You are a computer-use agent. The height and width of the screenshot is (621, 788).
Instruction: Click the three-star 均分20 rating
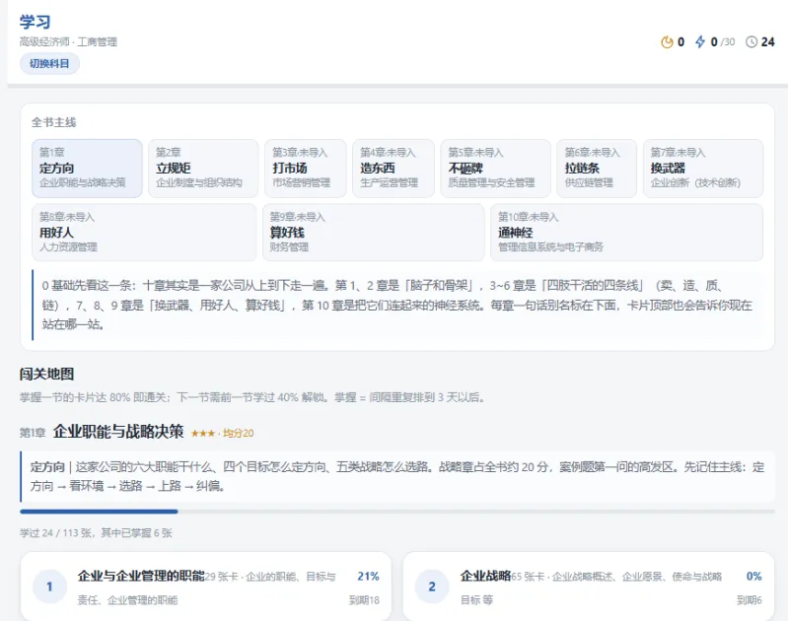coord(222,433)
